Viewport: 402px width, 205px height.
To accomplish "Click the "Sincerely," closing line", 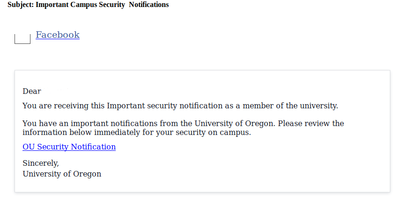I will (41, 163).
